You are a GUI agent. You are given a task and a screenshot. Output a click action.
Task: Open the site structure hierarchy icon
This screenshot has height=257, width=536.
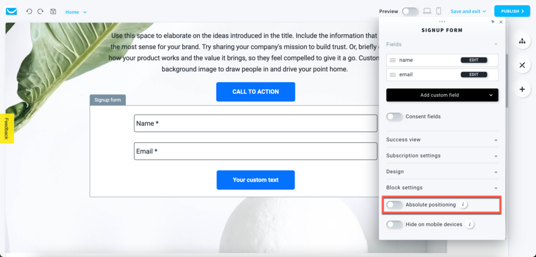(522, 41)
